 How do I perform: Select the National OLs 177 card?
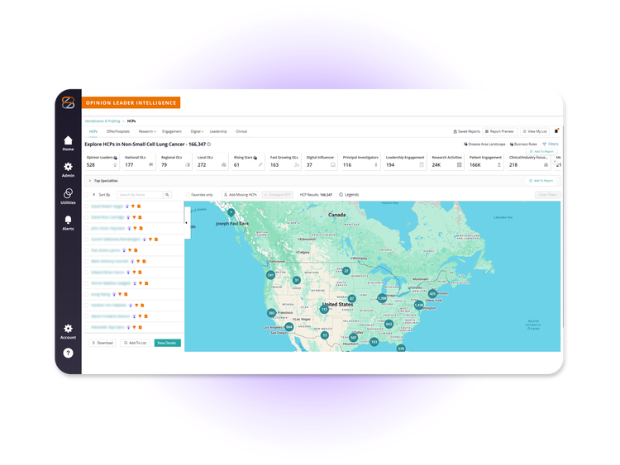[x=139, y=162]
